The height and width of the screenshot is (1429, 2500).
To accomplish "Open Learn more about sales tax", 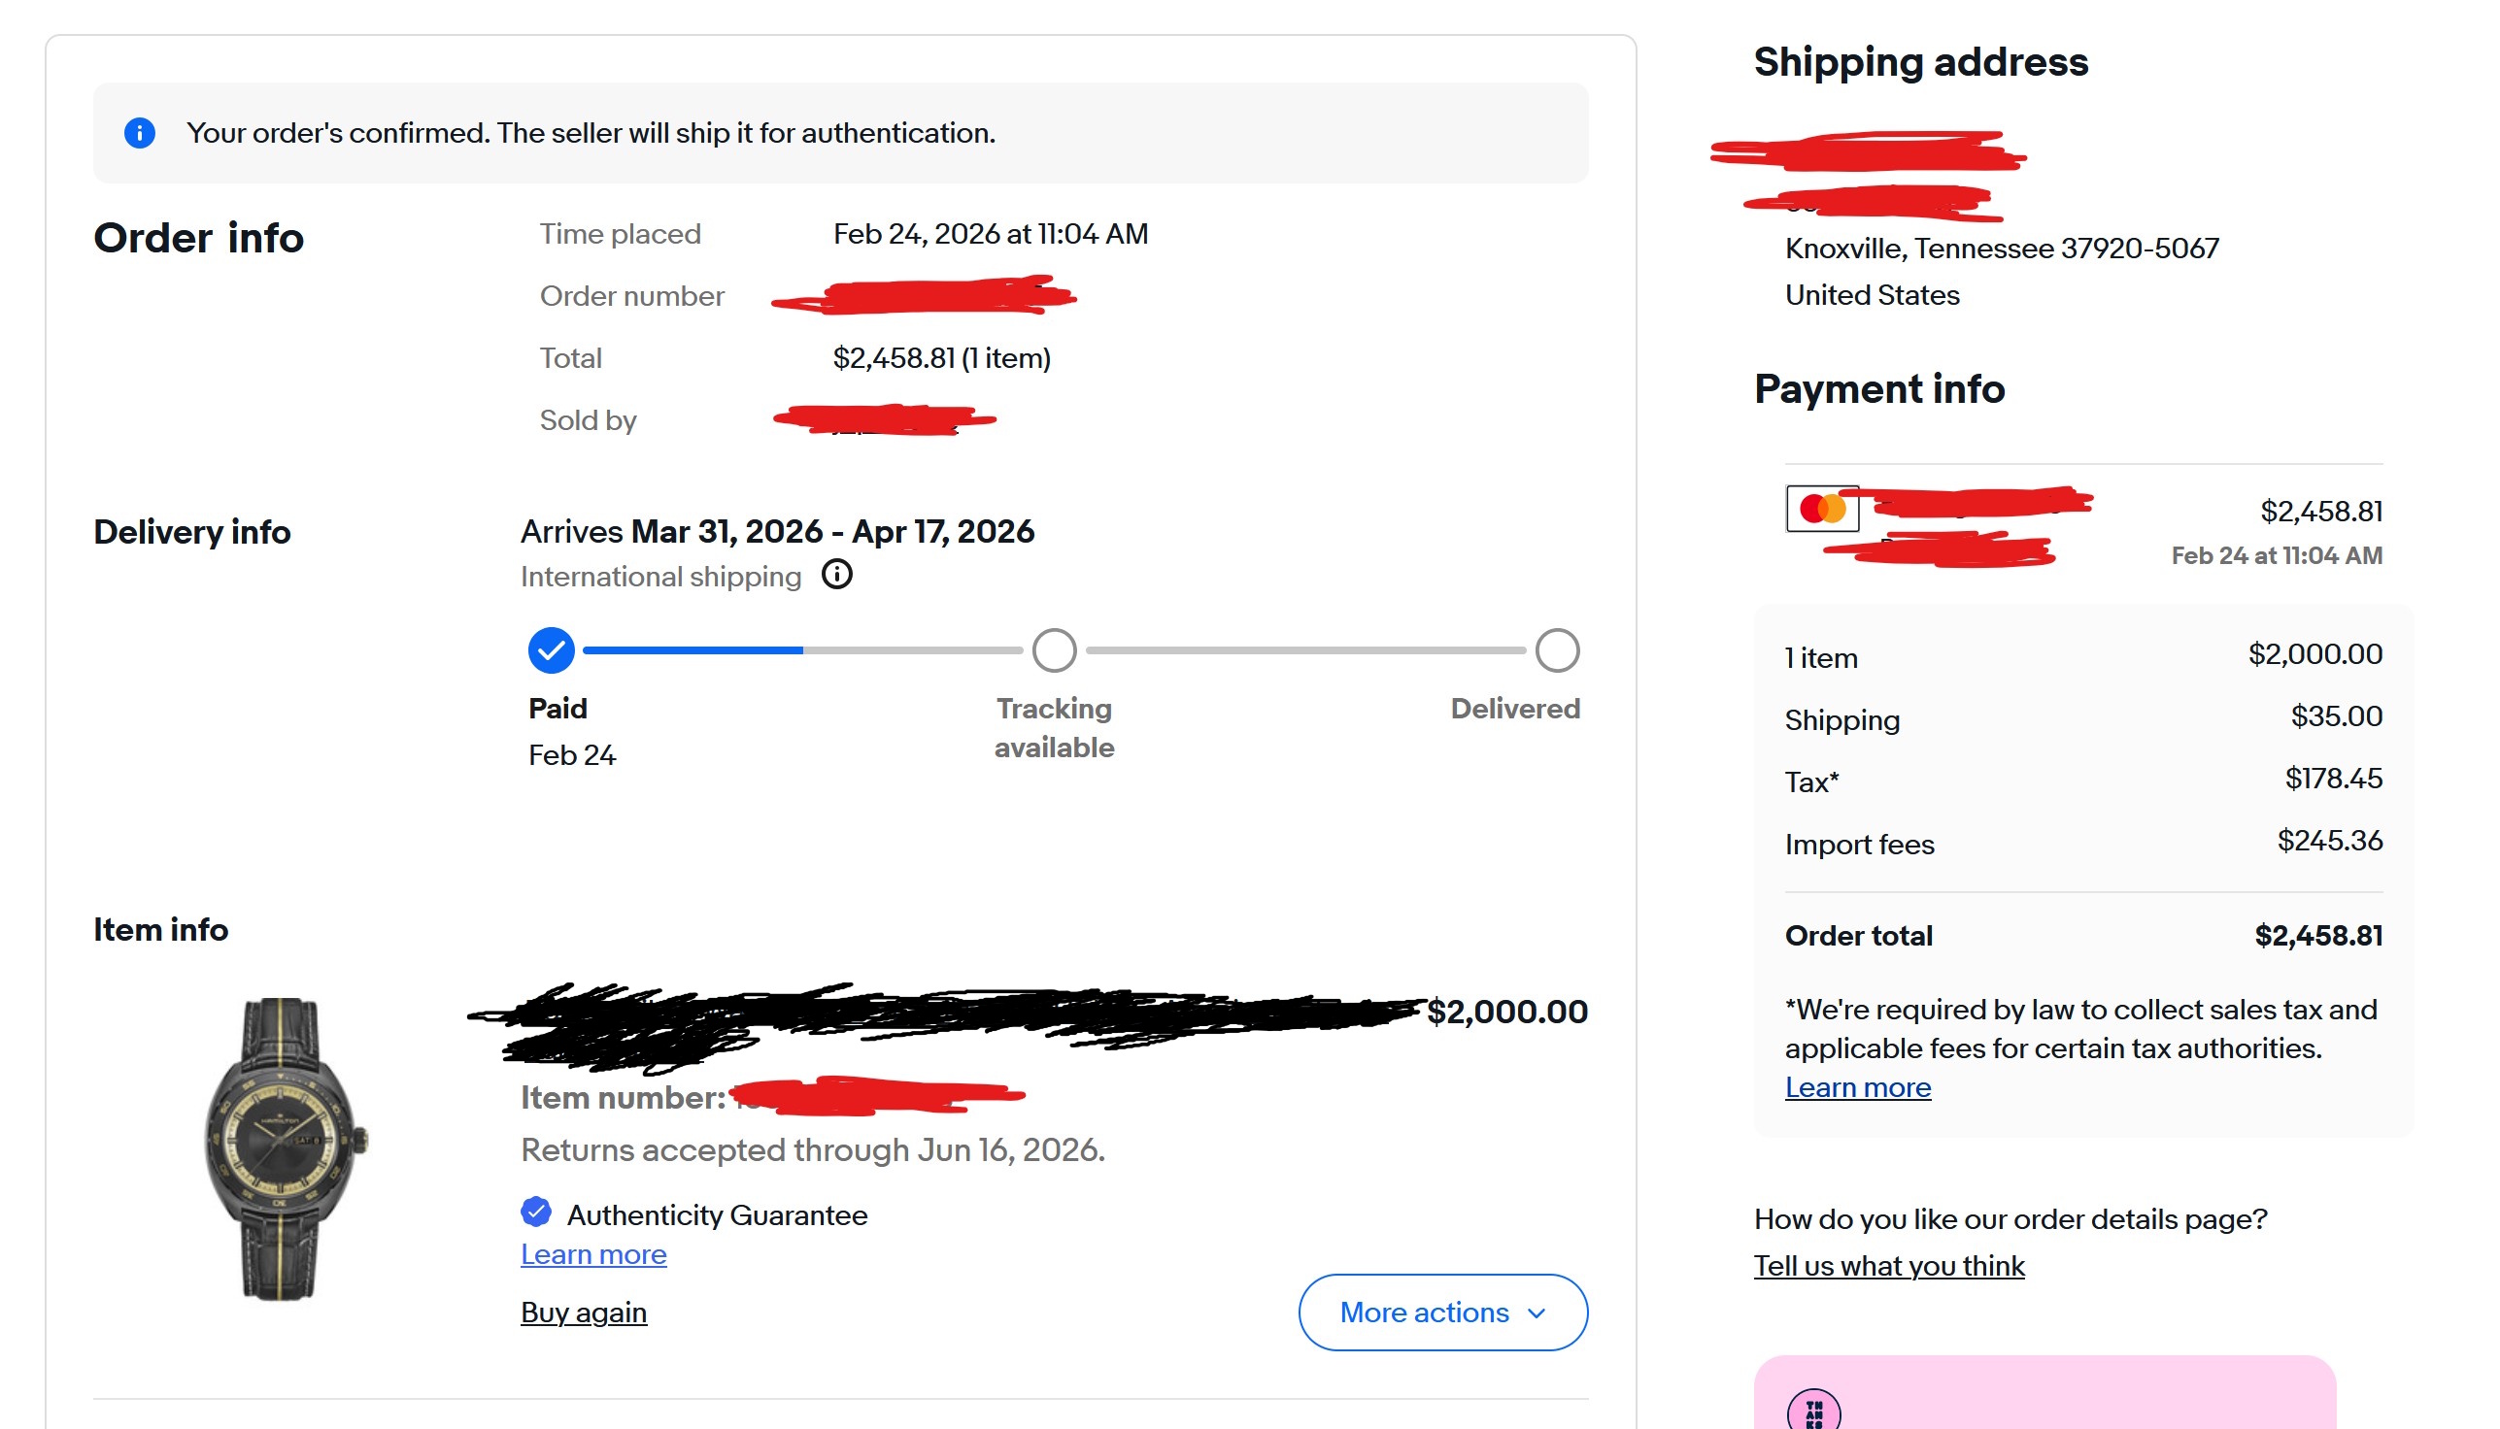I will pos(1857,1087).
